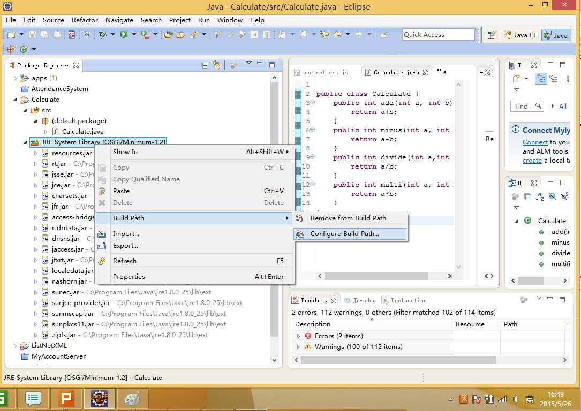The image size is (581, 411).
Task: Open Package Explorer view menu triangle
Action: pos(248,63)
